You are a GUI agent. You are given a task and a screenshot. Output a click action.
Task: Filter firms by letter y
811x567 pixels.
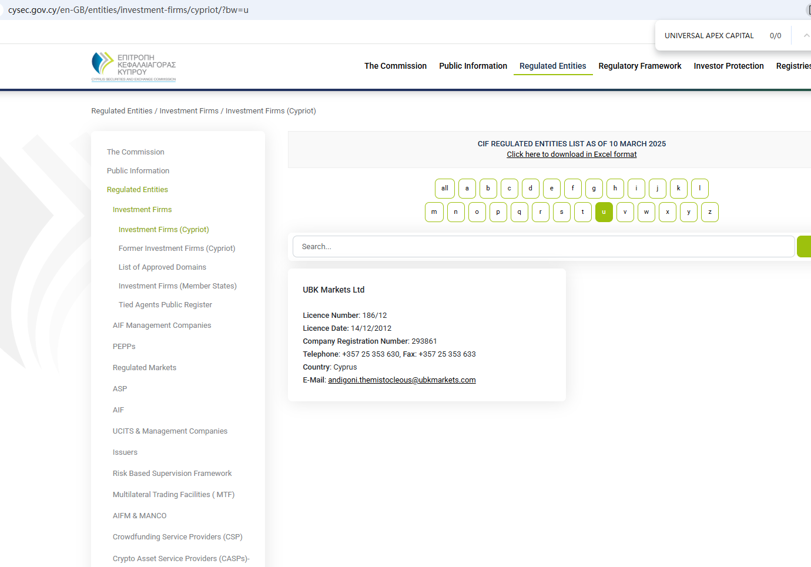pos(689,212)
